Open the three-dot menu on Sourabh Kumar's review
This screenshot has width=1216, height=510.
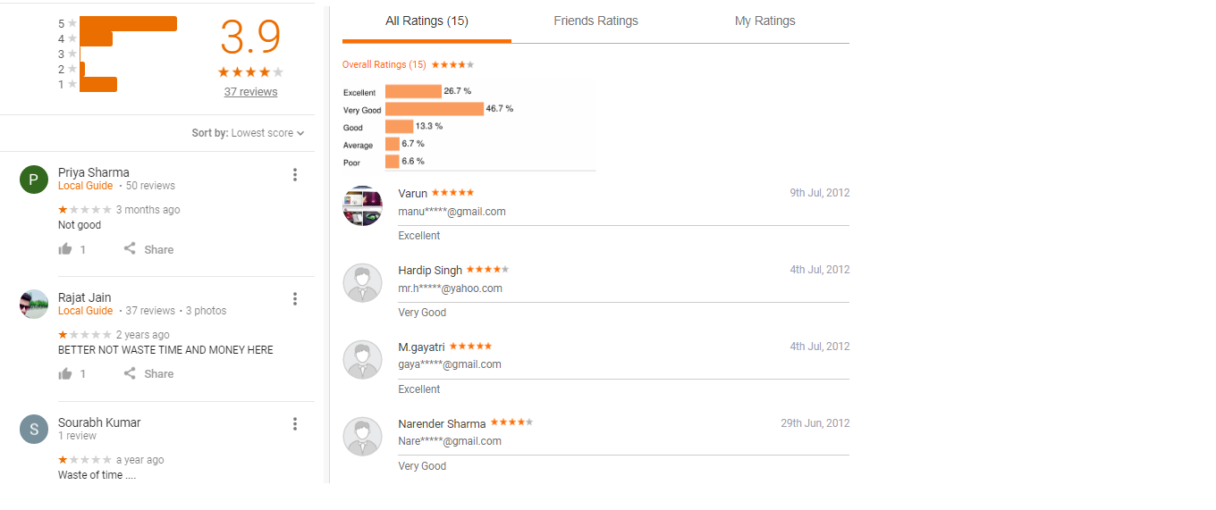pyautogui.click(x=295, y=424)
